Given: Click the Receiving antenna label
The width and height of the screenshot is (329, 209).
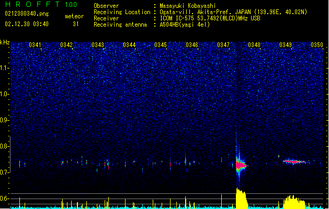Looking at the screenshot, I should tap(120, 25).
